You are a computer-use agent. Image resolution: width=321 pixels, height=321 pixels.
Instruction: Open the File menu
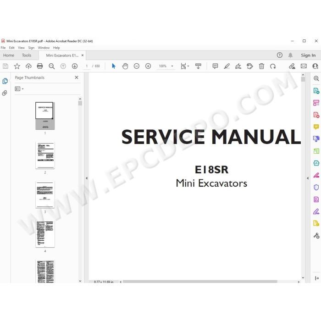[x=3, y=48]
